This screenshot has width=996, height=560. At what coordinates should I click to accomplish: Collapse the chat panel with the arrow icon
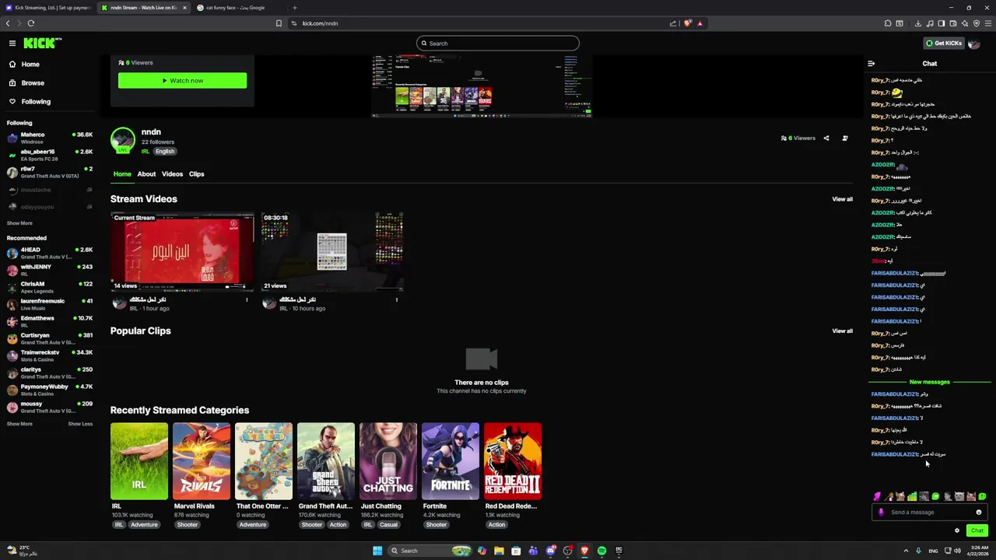tap(871, 64)
